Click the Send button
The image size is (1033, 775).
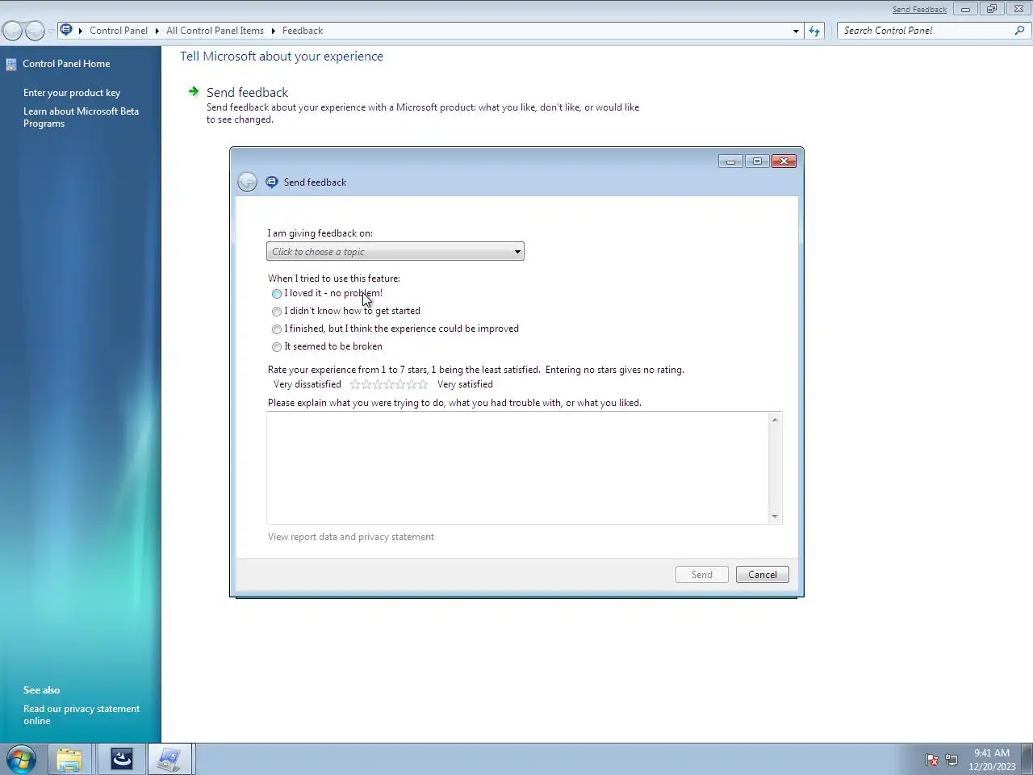click(x=702, y=575)
